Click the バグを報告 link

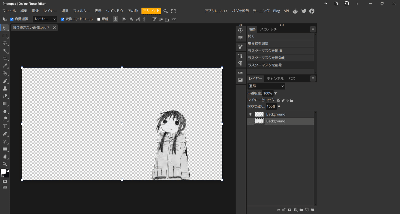(x=241, y=11)
